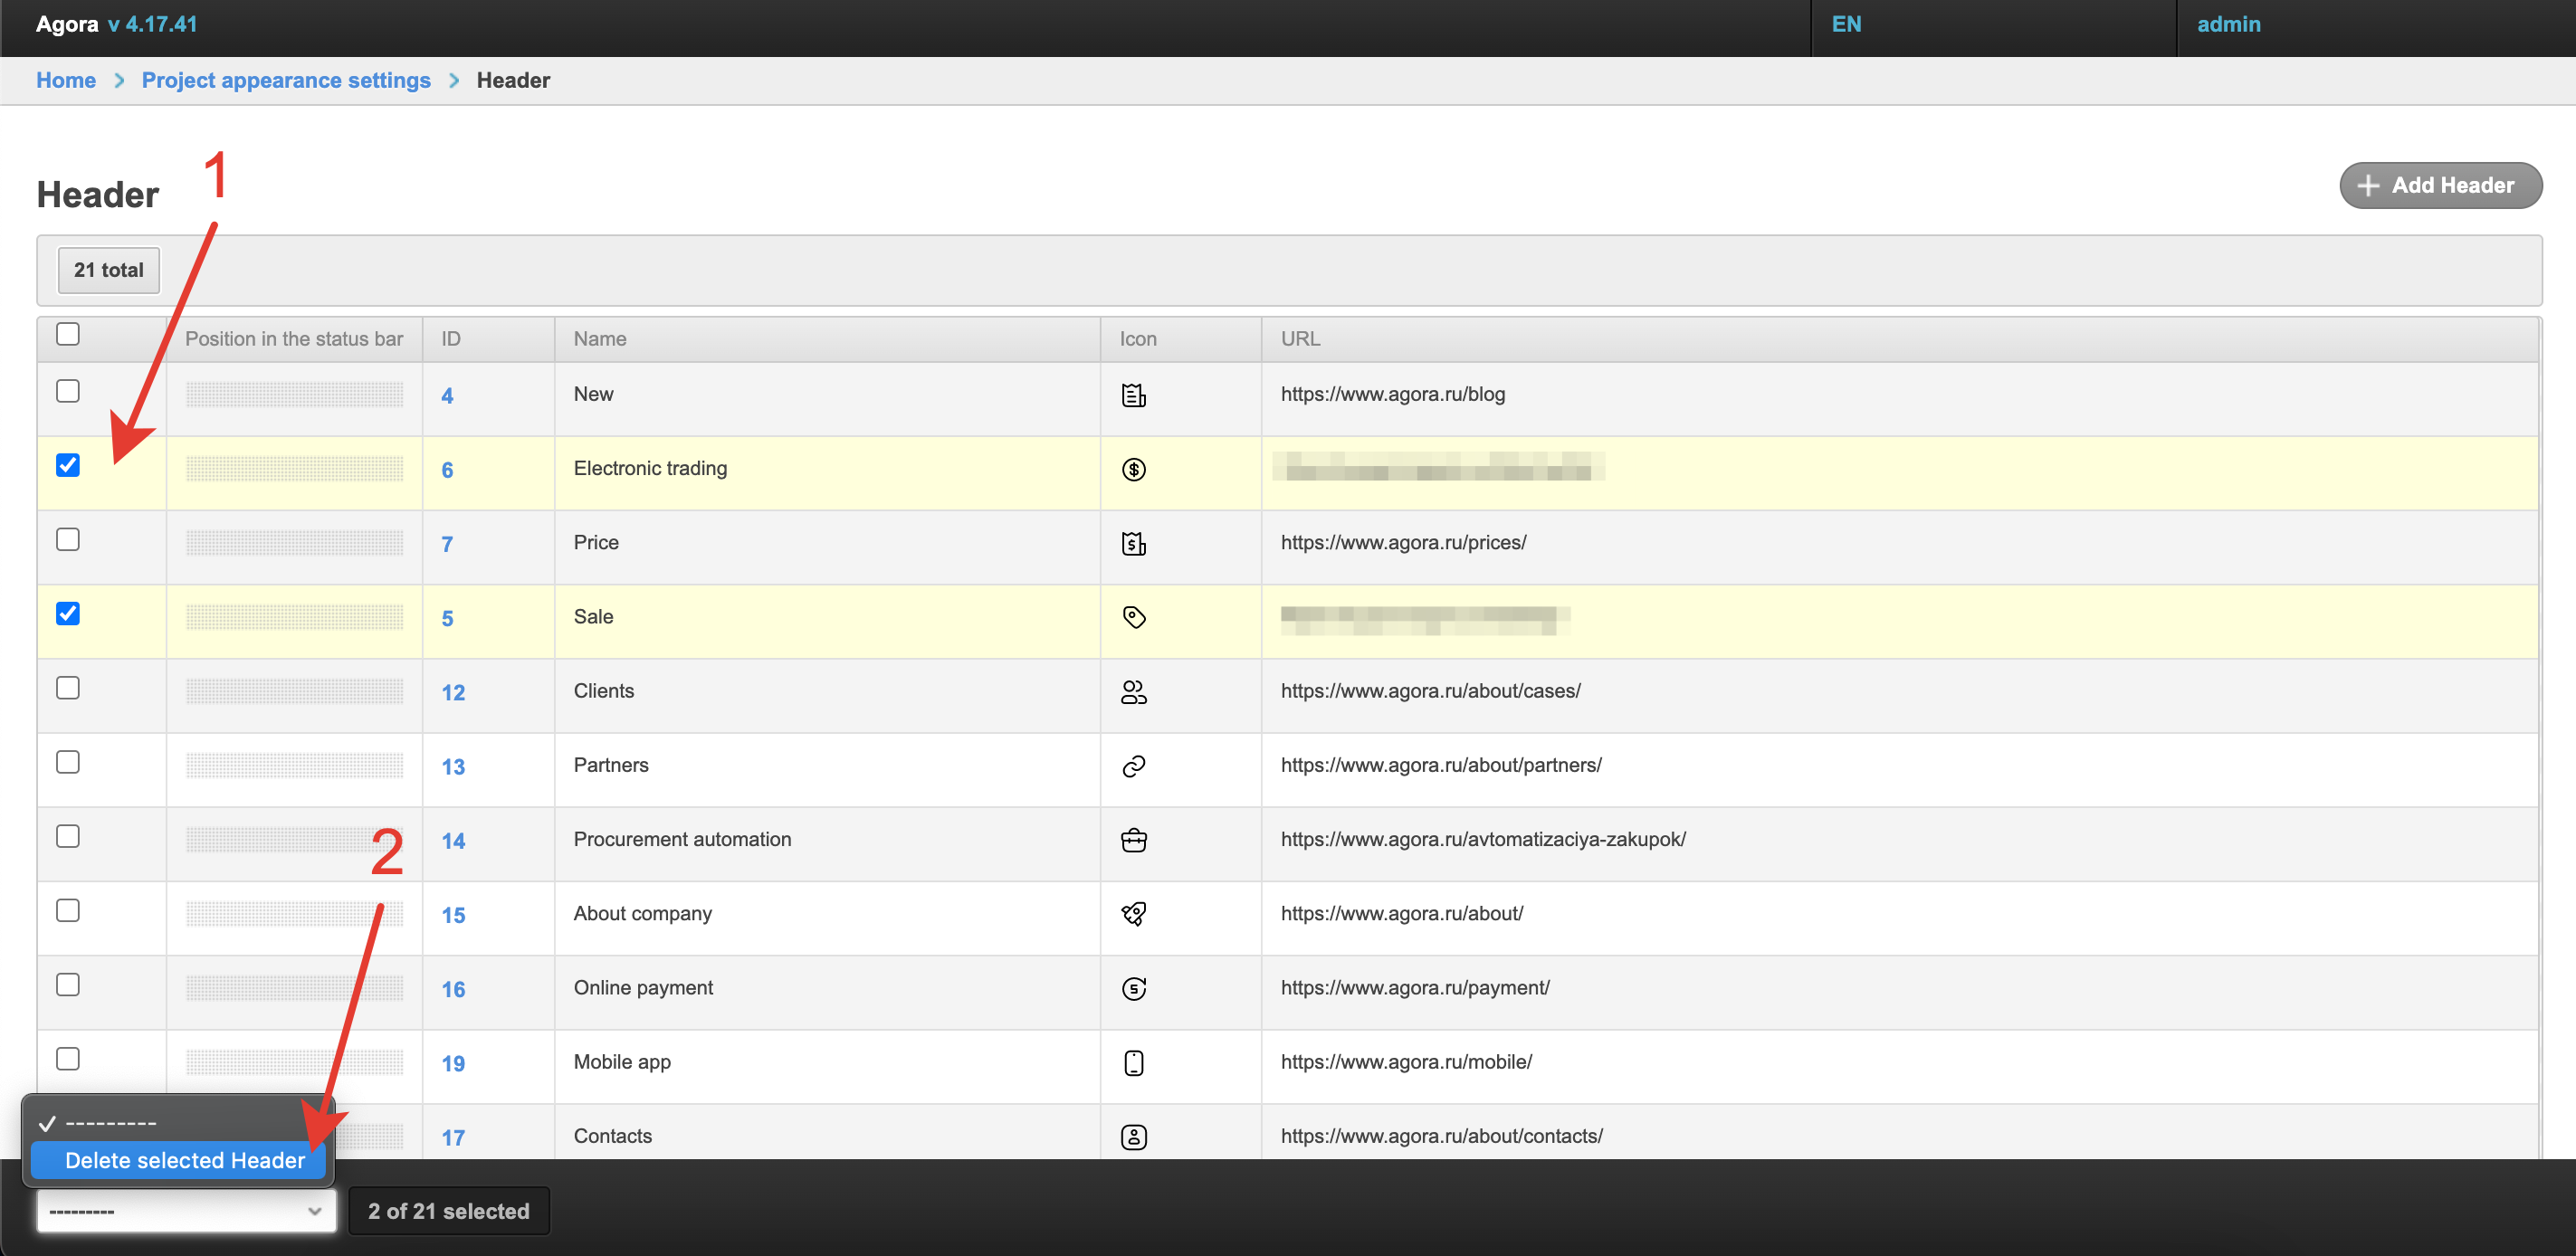Image resolution: width=2576 pixels, height=1256 pixels.
Task: Click the Add Header button
Action: tap(2440, 185)
